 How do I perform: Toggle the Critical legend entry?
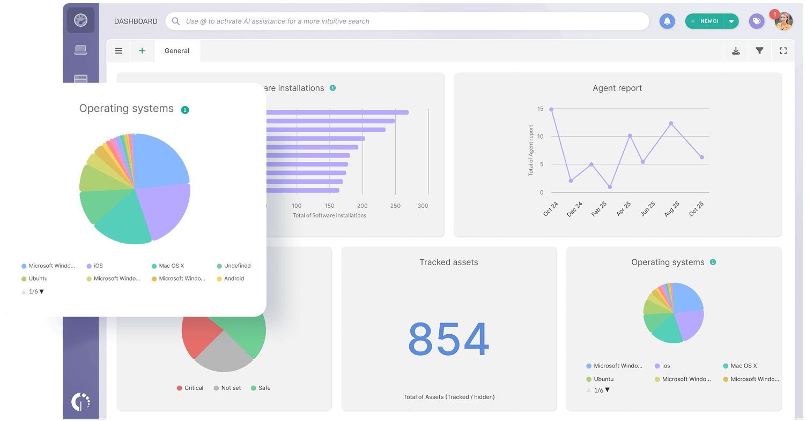coord(190,388)
